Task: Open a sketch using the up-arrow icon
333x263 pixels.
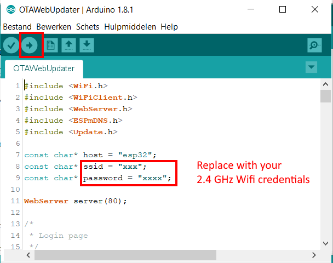Action: pos(69,45)
